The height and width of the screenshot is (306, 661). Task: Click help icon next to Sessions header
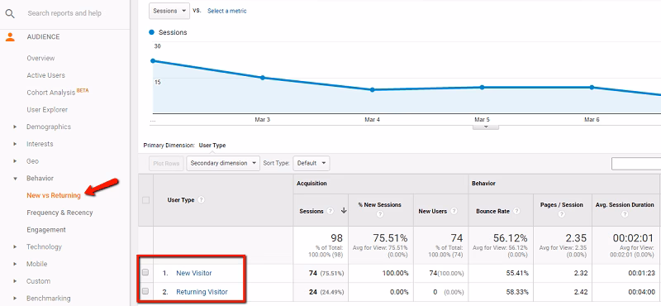[x=330, y=211]
